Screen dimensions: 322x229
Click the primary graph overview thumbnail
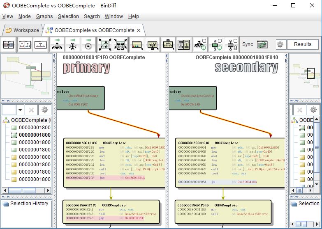coord(26,76)
